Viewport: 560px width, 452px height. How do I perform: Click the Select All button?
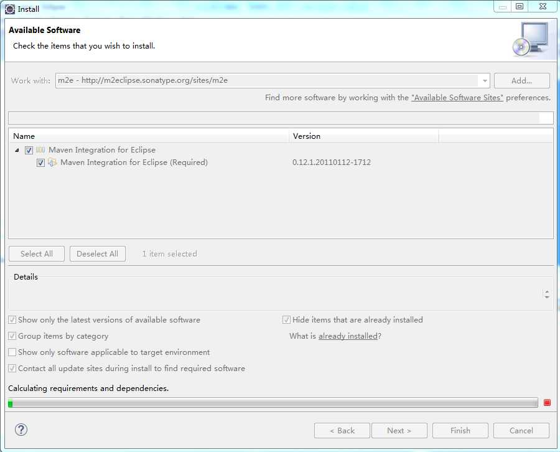[37, 253]
